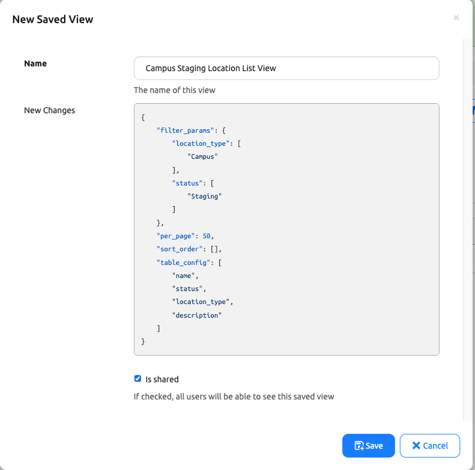Focus the Name input field
The height and width of the screenshot is (470, 475).
pos(286,68)
